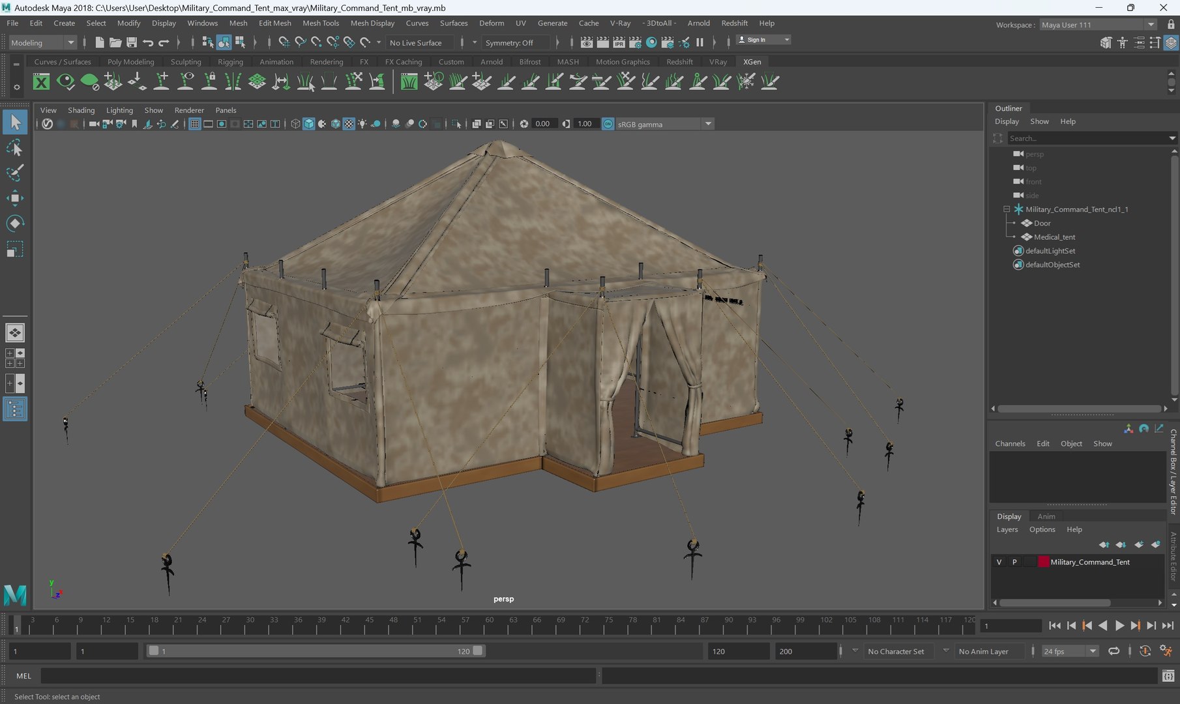The width and height of the screenshot is (1180, 704).
Task: Toggle the sRGB gamma color management button
Action: tap(608, 124)
